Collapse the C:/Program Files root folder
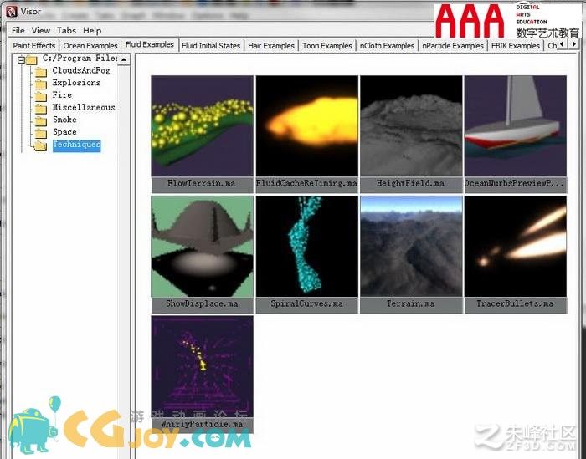This screenshot has height=459, width=586. tap(21, 59)
